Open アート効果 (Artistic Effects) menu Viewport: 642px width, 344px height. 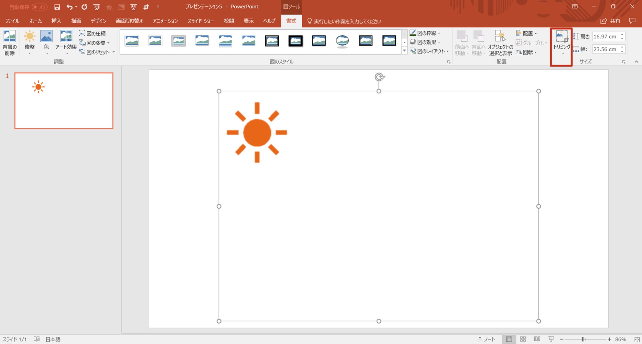tap(66, 43)
